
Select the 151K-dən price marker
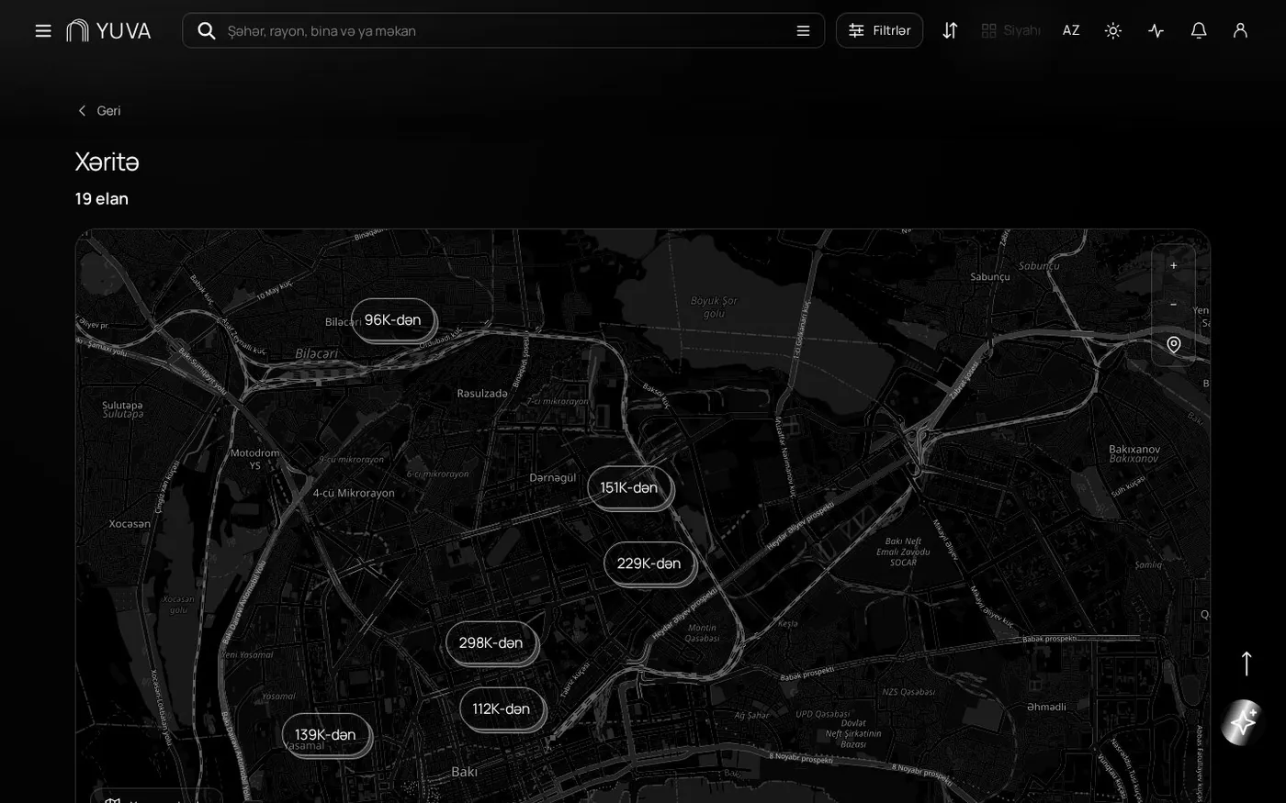pos(629,488)
